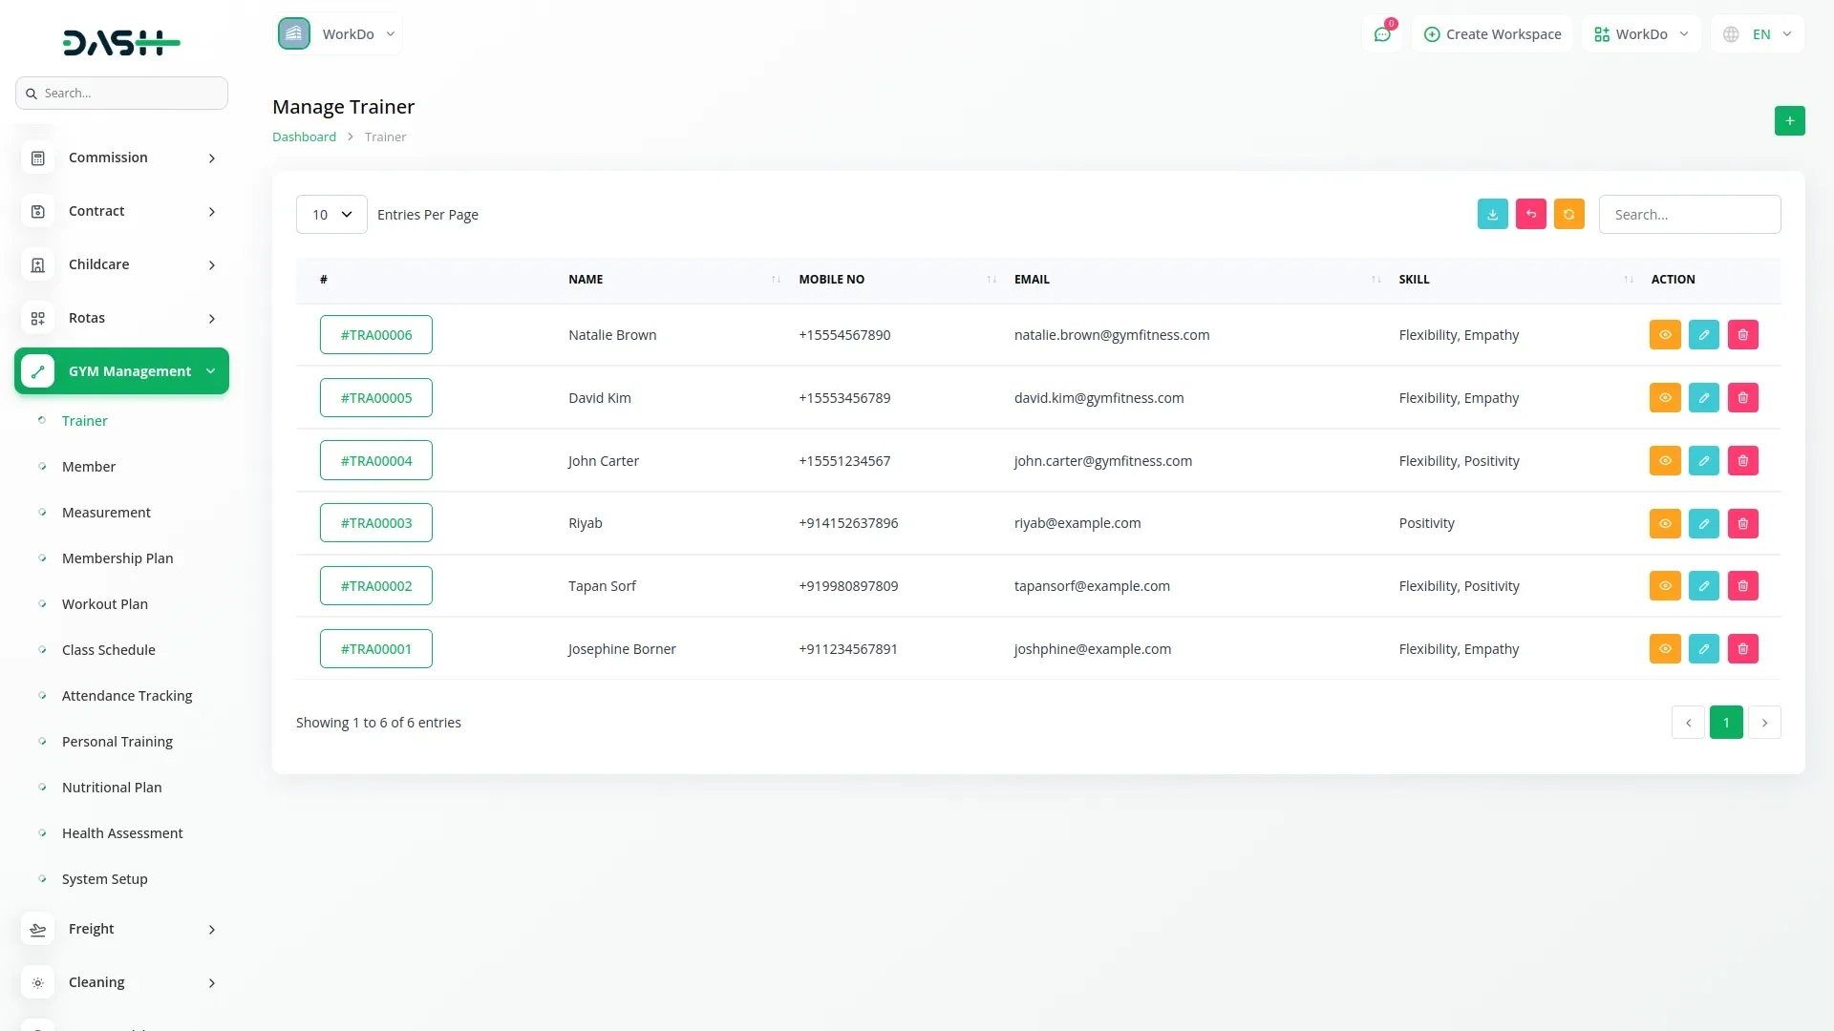Viewport: 1834px width, 1031px height.
Task: Open the EN language dropdown
Action: tap(1758, 34)
